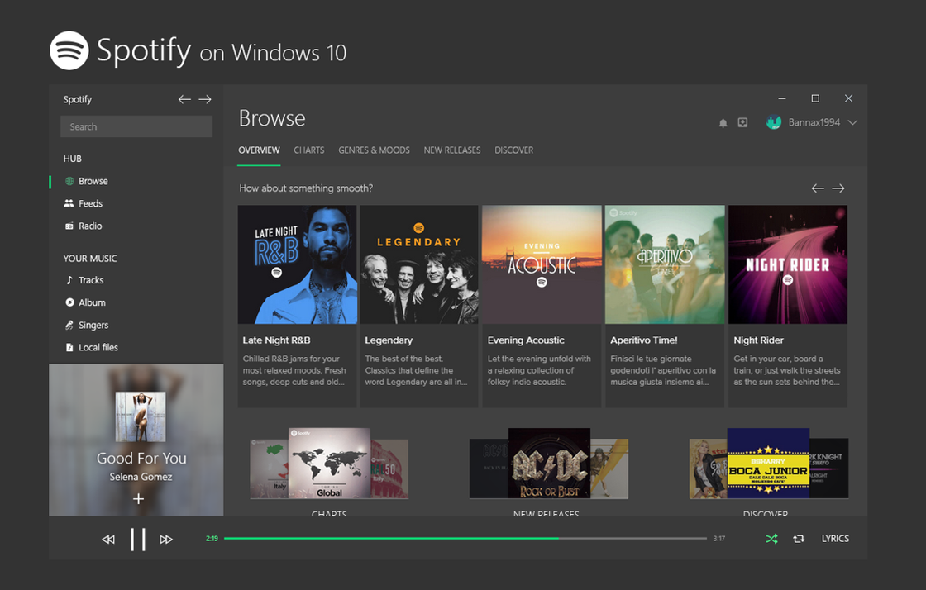The height and width of the screenshot is (590, 926).
Task: Show lyrics for the current song
Action: click(835, 539)
